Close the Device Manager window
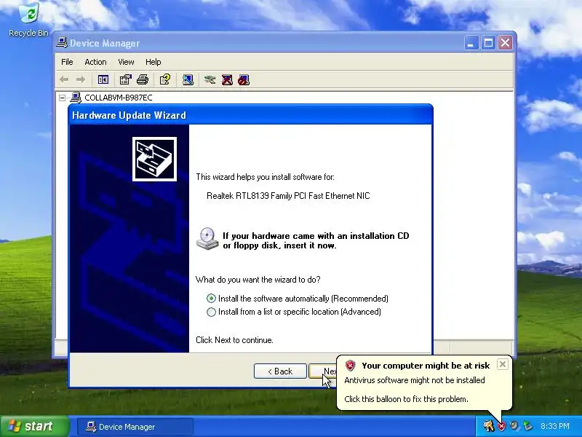This screenshot has width=582, height=437. (505, 43)
